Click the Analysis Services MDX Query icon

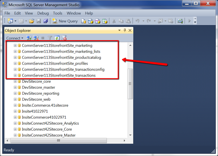(x=91, y=21)
